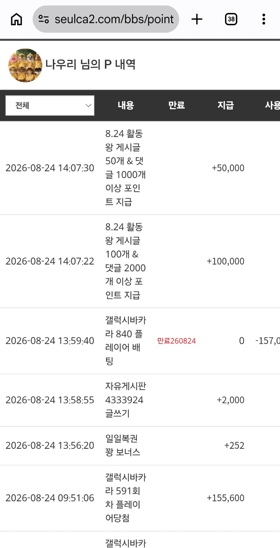The width and height of the screenshot is (280, 548).
Task: Select the +100,000 point amount
Action: tap(226, 261)
